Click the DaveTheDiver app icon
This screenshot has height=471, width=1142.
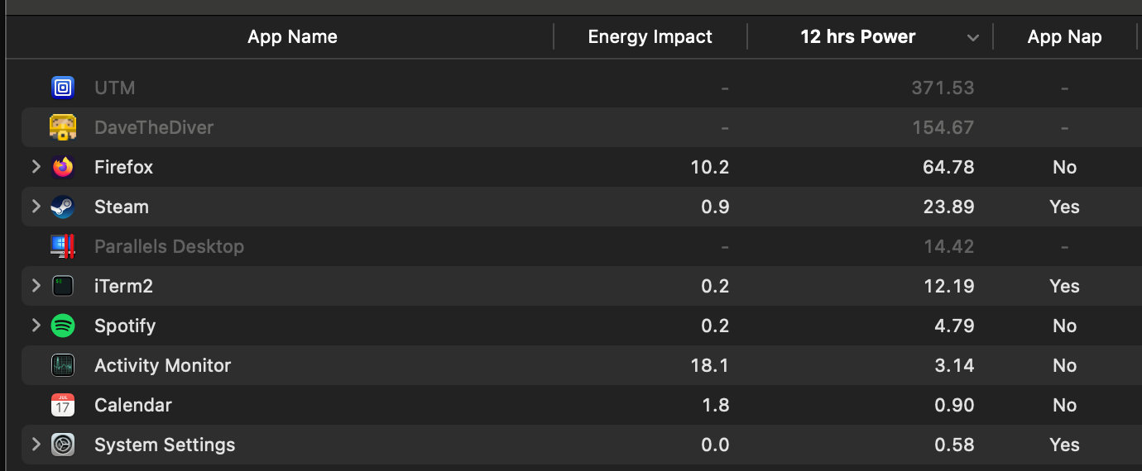pos(63,127)
